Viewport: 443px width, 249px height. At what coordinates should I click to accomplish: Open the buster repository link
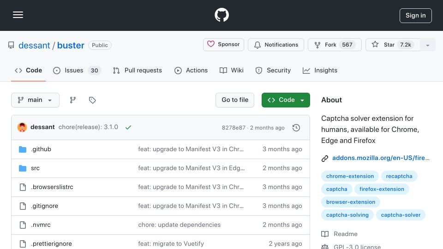point(71,45)
